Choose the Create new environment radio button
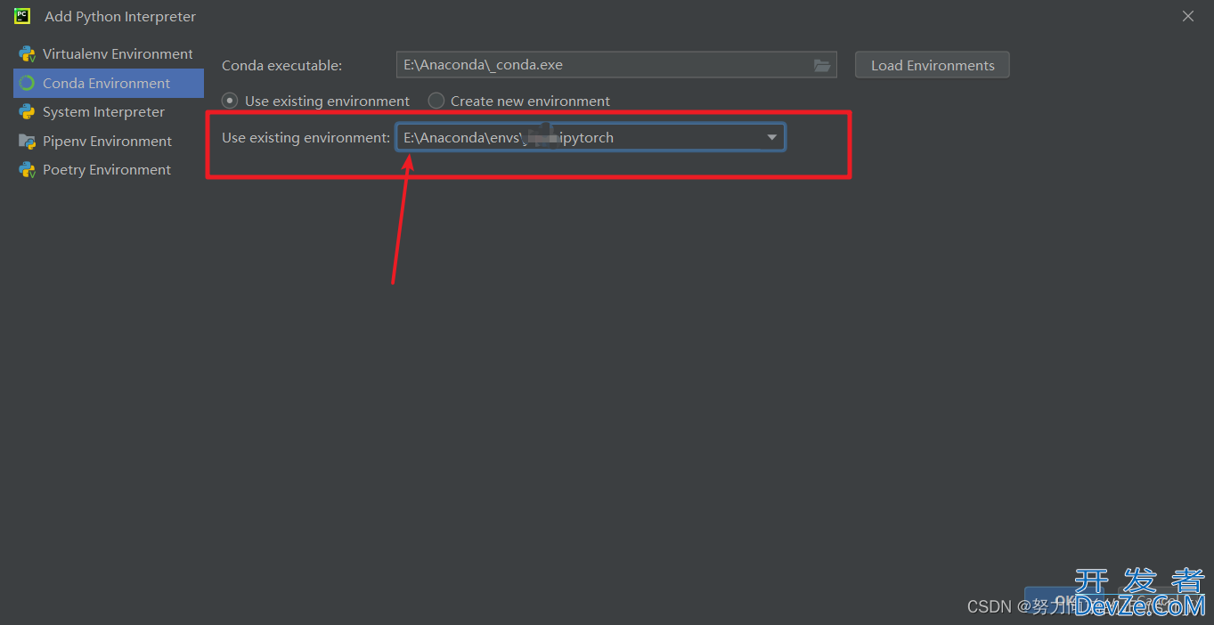Screen dimensions: 1214x625 click(x=436, y=101)
